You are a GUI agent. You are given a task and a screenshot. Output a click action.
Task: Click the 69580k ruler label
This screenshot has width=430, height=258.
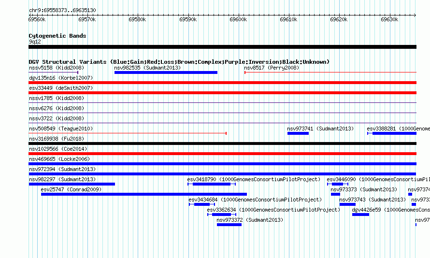137,19
